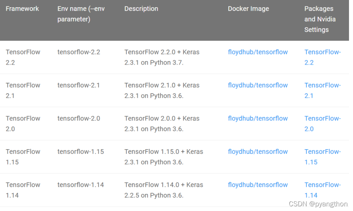Click description 'TensorFlow 2.0.0 + Keras 2.3.1'

pos(162,123)
